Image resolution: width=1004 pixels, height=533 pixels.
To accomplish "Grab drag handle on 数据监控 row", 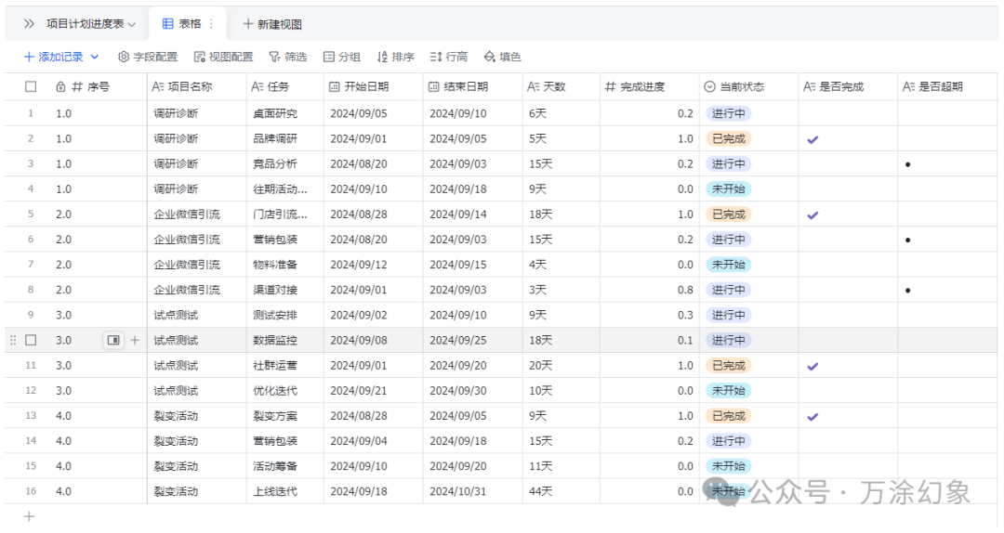I will pyautogui.click(x=13, y=341).
